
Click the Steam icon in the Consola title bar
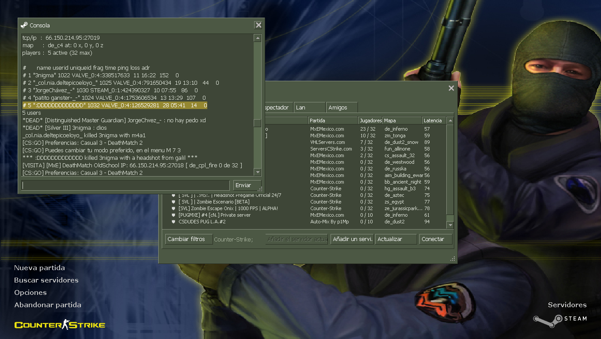[24, 25]
